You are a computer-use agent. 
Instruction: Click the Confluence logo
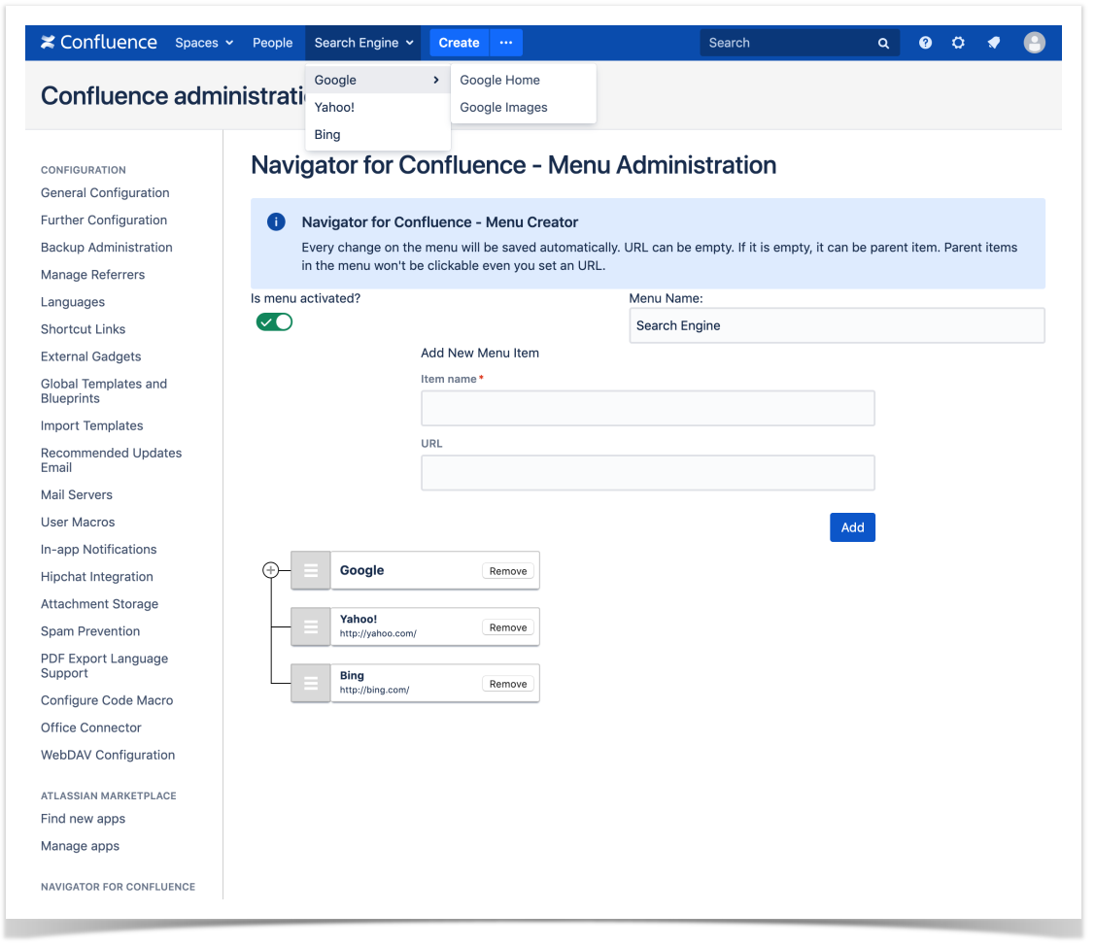pyautogui.click(x=98, y=43)
